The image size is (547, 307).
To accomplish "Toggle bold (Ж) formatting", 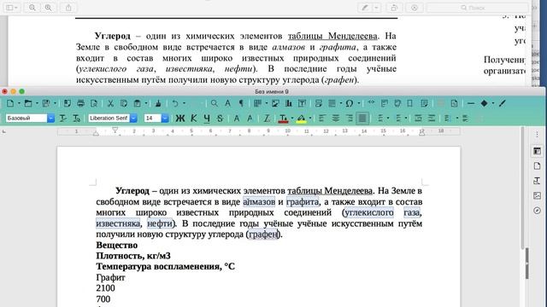I will [x=180, y=119].
